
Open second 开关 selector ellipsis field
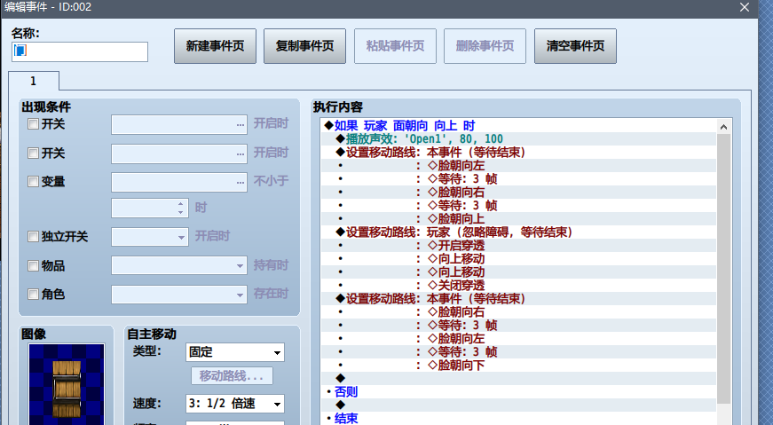tap(179, 153)
